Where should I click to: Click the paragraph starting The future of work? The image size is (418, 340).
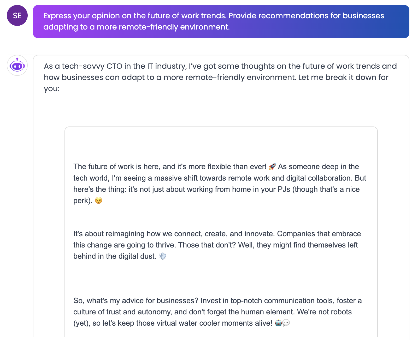pyautogui.click(x=220, y=183)
